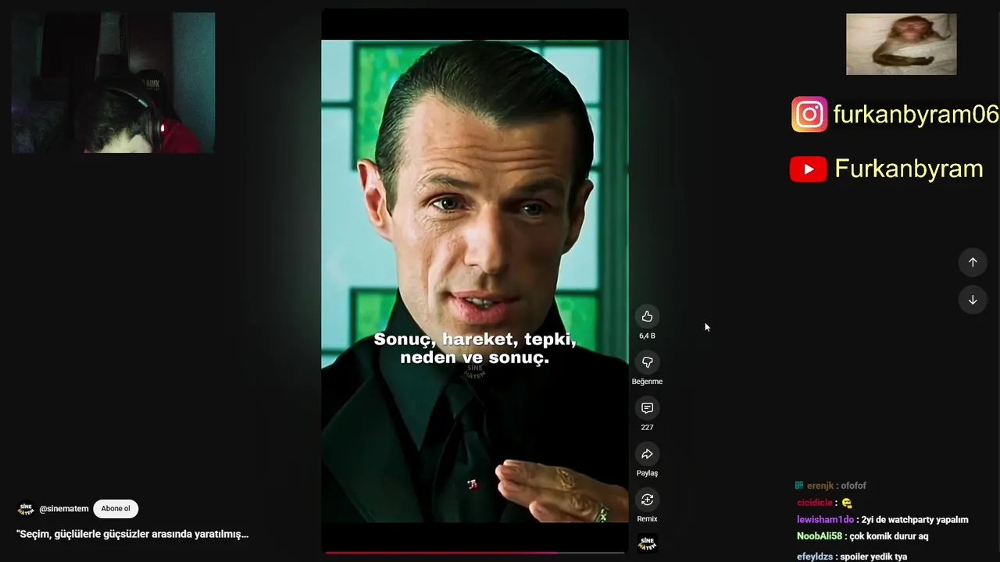Click chat username erenjk
The image size is (1000, 562).
click(820, 486)
